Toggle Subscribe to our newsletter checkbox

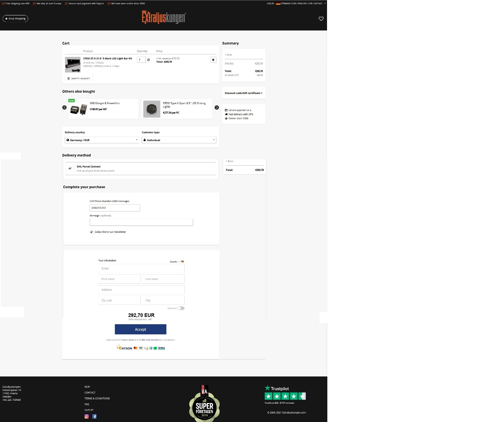pos(92,232)
